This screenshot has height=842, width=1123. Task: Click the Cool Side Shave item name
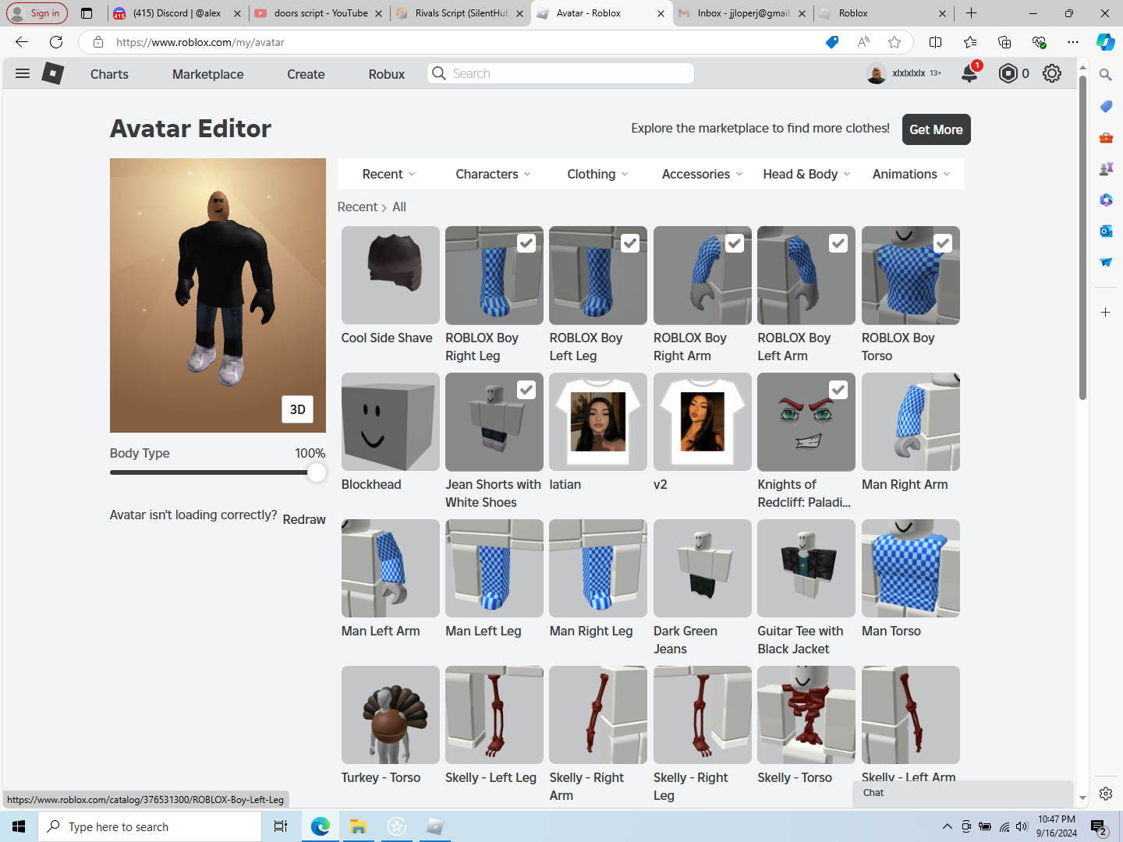coord(387,338)
